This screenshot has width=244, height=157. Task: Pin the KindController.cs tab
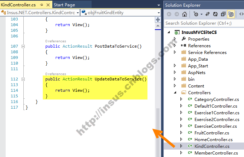[42, 5]
